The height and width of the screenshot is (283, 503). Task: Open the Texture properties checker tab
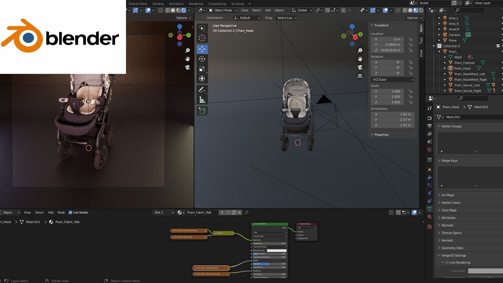tap(429, 227)
